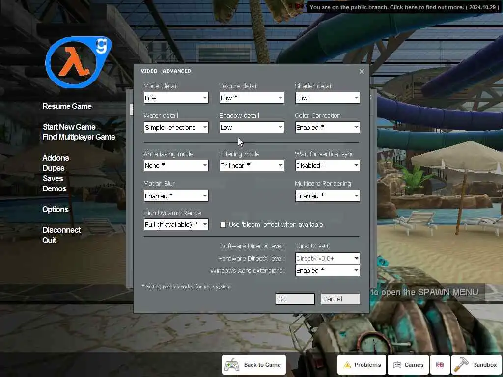Open the Demos menu entry

[54, 188]
